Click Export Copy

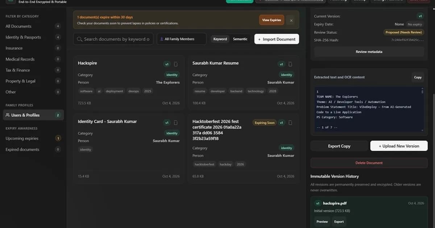coord(339,146)
